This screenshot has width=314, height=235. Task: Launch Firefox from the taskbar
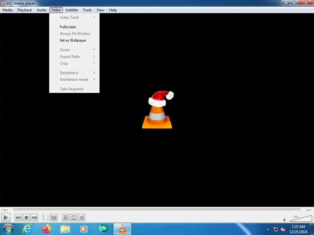tap(46, 229)
